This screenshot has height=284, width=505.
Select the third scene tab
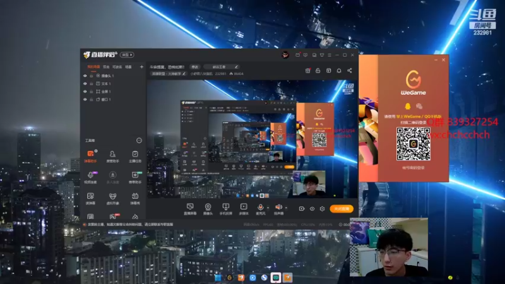coord(117,67)
